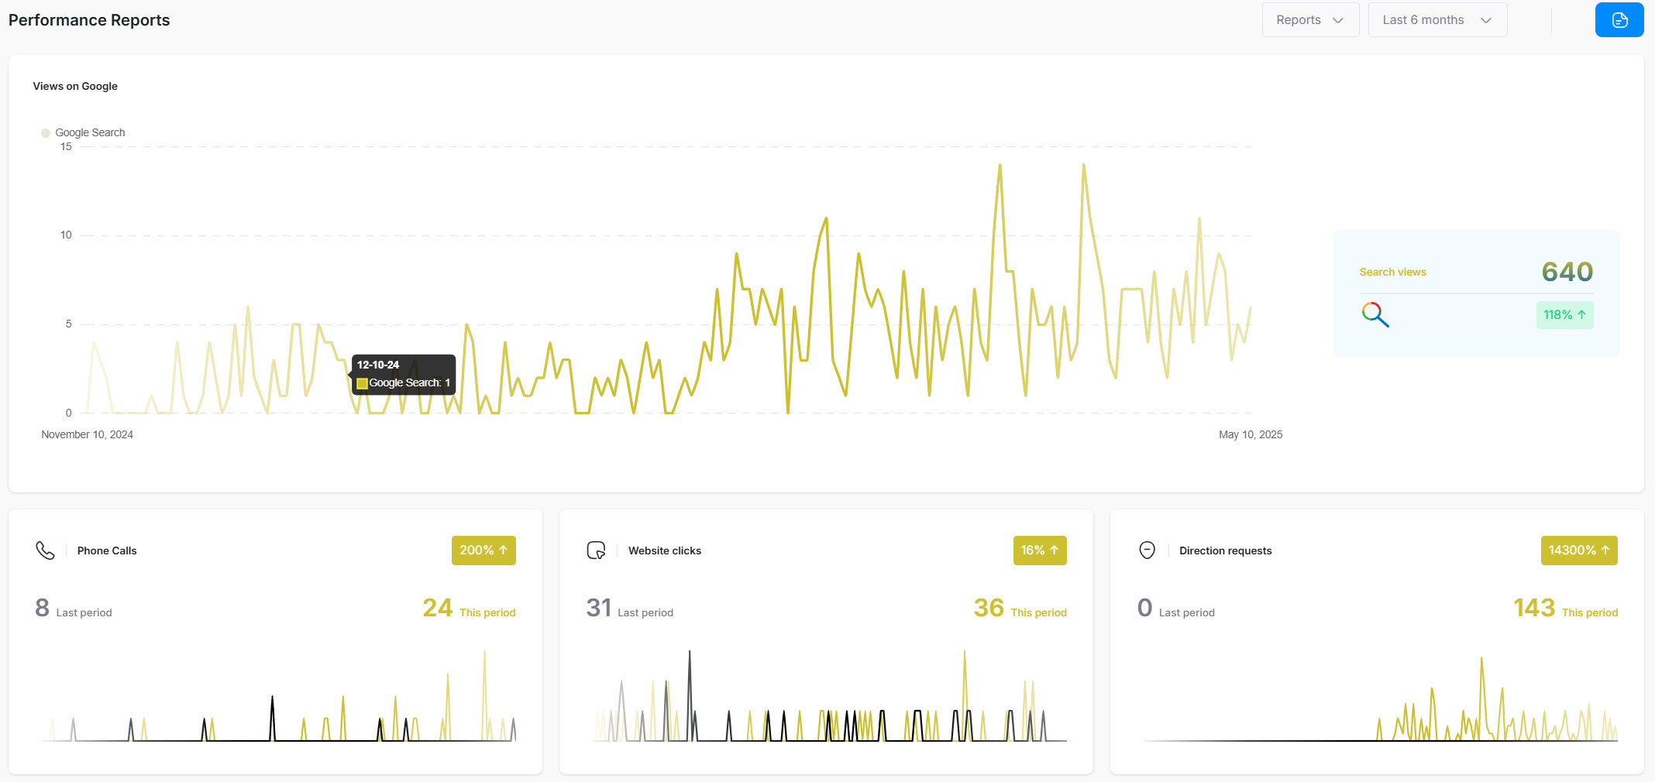Click the up arrow in the 118% badge
The width and height of the screenshot is (1655, 782).
click(x=1581, y=314)
